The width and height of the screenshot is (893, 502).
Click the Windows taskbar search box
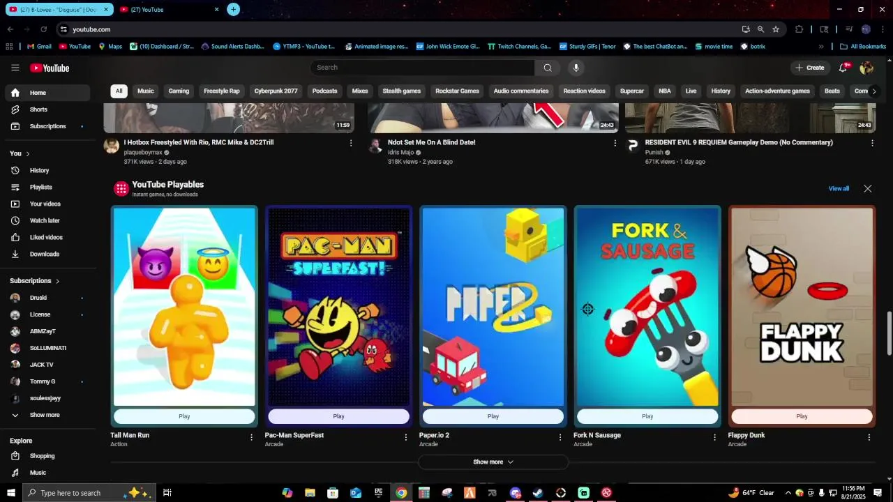click(90, 493)
